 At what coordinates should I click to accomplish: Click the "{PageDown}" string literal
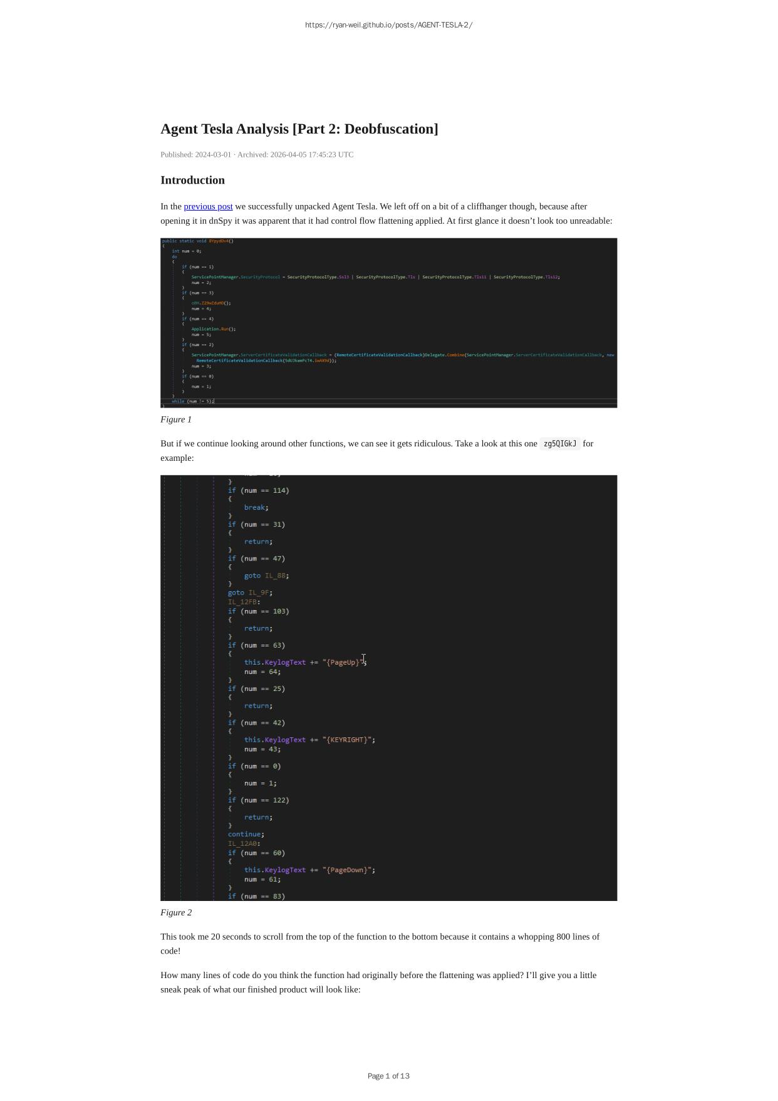pyautogui.click(x=348, y=870)
